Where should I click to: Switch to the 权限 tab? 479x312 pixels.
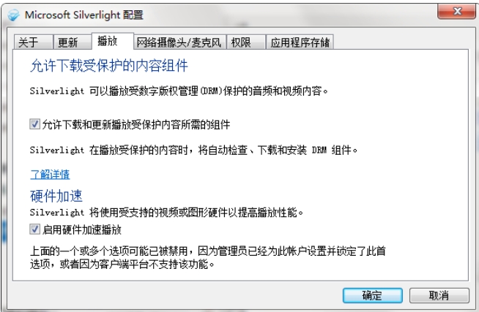[245, 42]
